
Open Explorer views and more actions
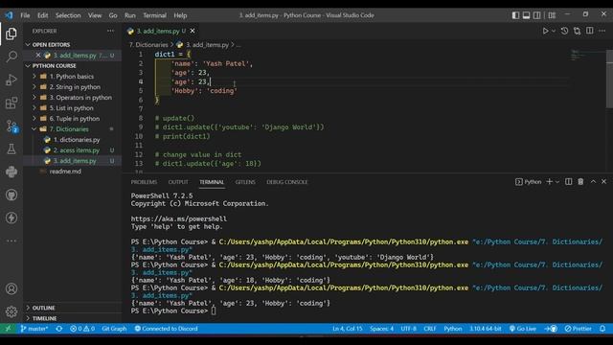pos(111,31)
